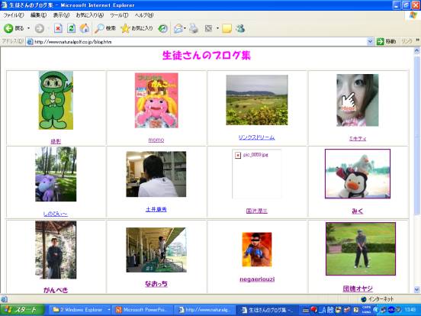Open the がんぺき blog link
This screenshot has width=421, height=316.
click(x=56, y=290)
